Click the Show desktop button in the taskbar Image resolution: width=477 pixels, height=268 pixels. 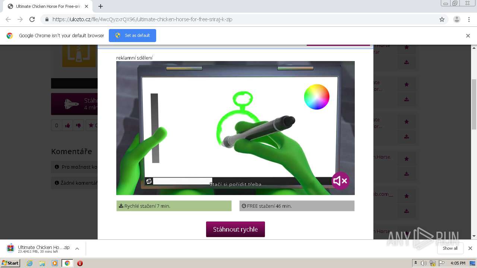[x=473, y=263]
